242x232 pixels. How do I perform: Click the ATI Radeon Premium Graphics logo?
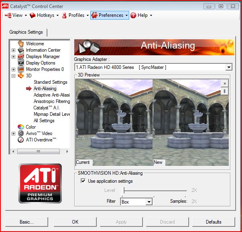point(40,184)
